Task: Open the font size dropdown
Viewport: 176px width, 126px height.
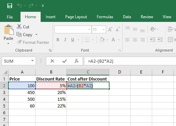Action: click(x=103, y=30)
